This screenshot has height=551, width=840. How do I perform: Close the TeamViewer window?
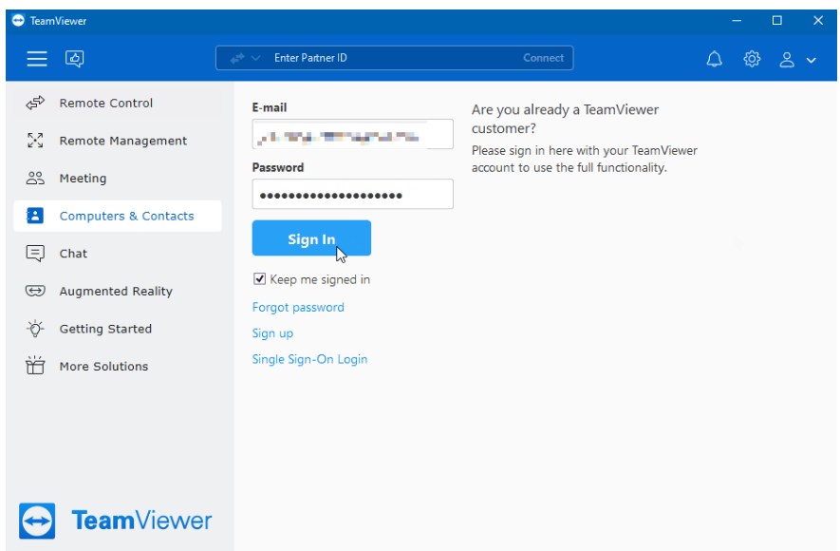(817, 20)
